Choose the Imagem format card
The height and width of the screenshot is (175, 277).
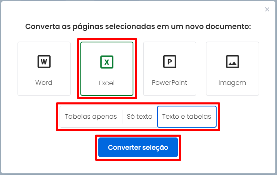pyautogui.click(x=233, y=69)
